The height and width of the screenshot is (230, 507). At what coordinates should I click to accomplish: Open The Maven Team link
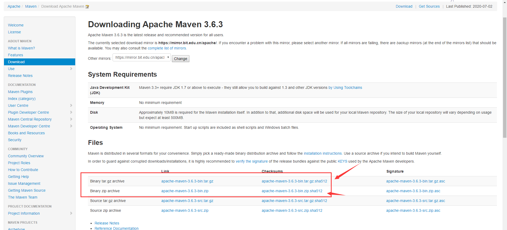23,197
